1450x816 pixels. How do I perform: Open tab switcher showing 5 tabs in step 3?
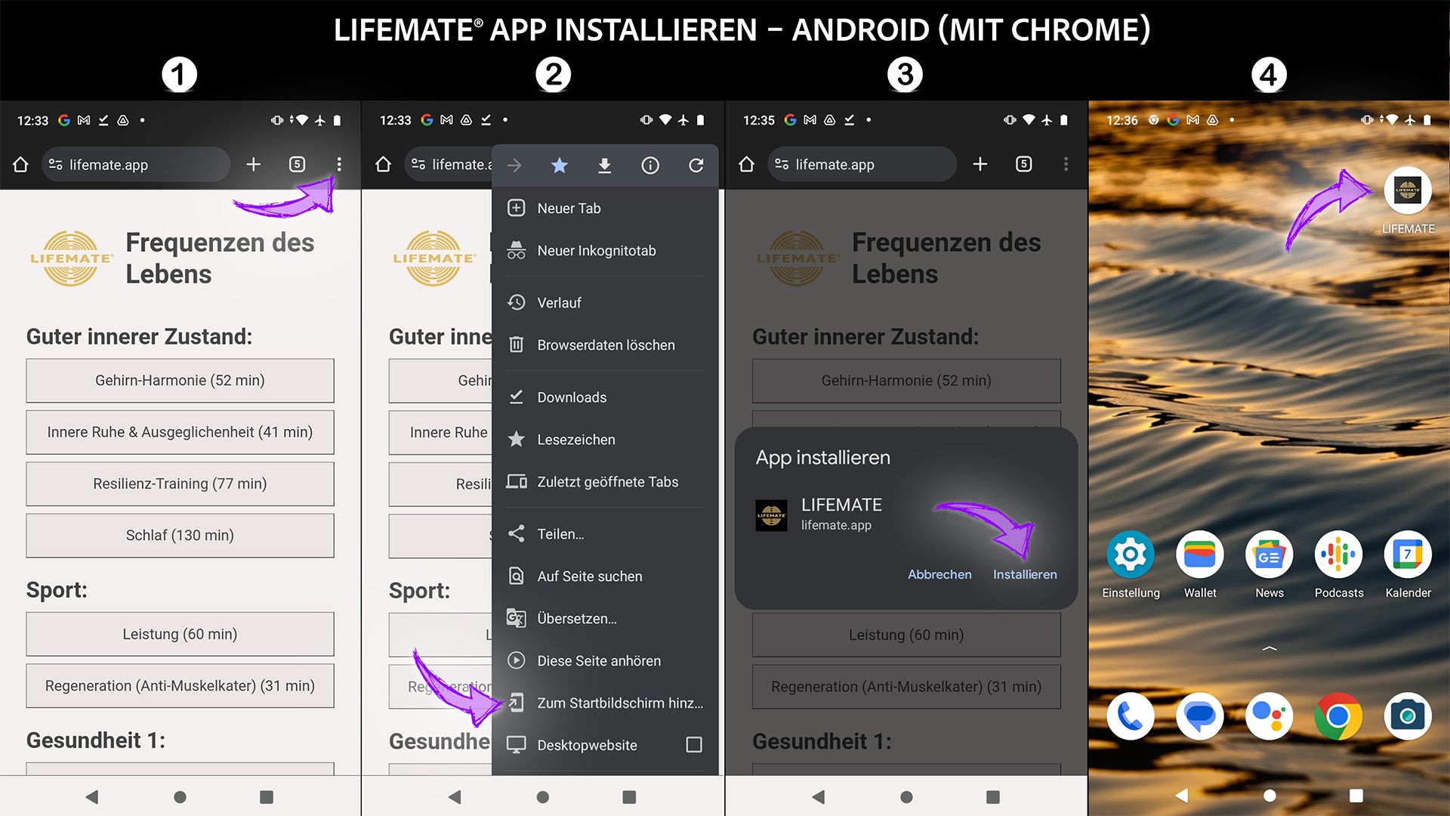tap(1023, 164)
